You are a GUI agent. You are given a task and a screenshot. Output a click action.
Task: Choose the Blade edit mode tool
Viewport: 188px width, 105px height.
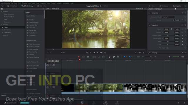tap(88, 57)
